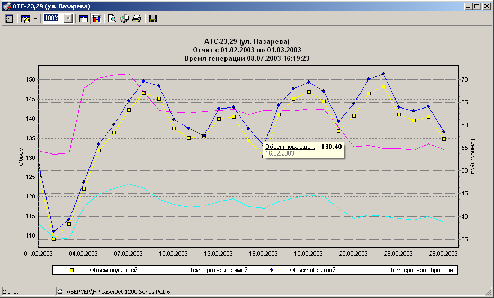This screenshot has width=494, height=298.
Task: Select the Объем обратной legend label
Action: 312,270
